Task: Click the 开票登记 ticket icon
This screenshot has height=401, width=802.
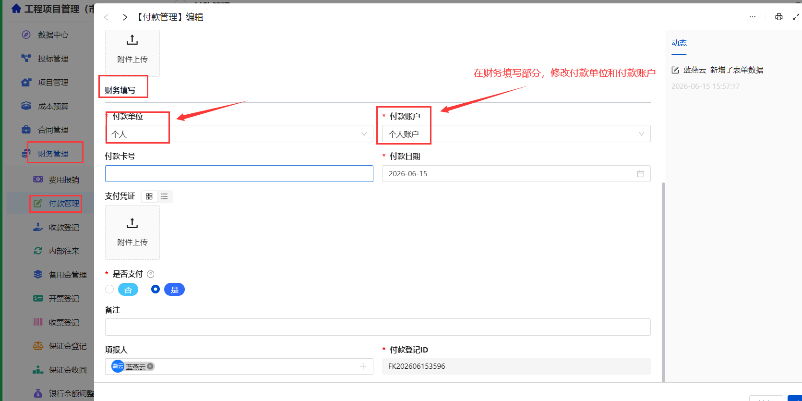Action: coord(38,298)
